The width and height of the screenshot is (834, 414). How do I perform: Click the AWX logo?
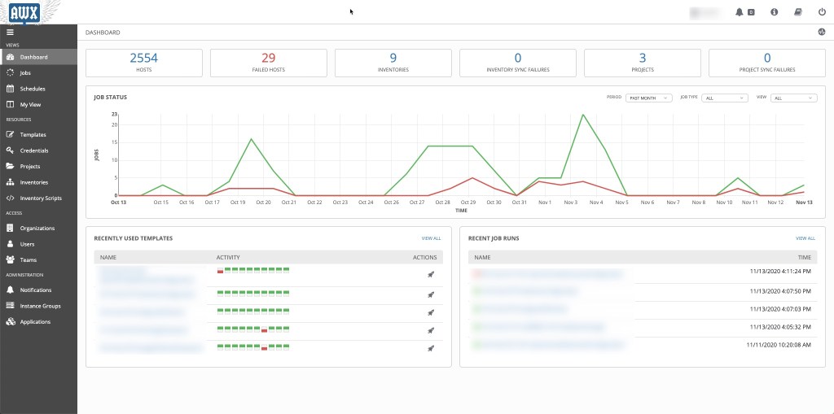pos(24,12)
